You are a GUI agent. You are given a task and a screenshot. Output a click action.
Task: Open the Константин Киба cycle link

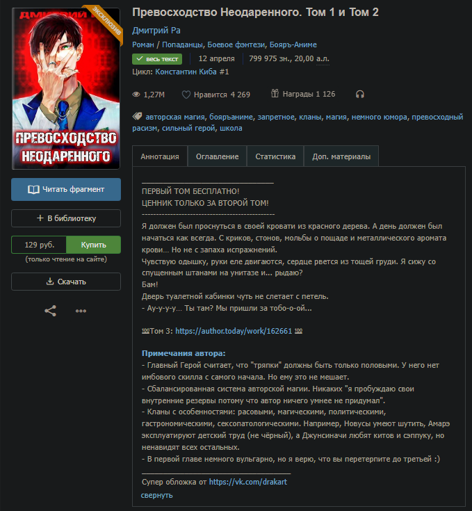point(192,72)
